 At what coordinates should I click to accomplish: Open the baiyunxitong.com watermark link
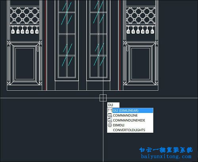[166, 156]
